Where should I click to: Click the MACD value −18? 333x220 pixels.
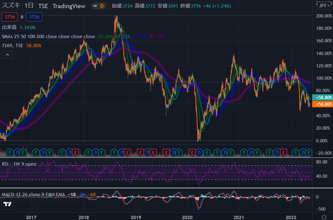coord(72,195)
